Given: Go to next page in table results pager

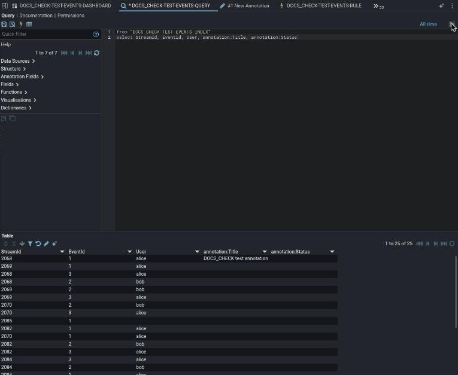Looking at the screenshot, I should coord(436,243).
